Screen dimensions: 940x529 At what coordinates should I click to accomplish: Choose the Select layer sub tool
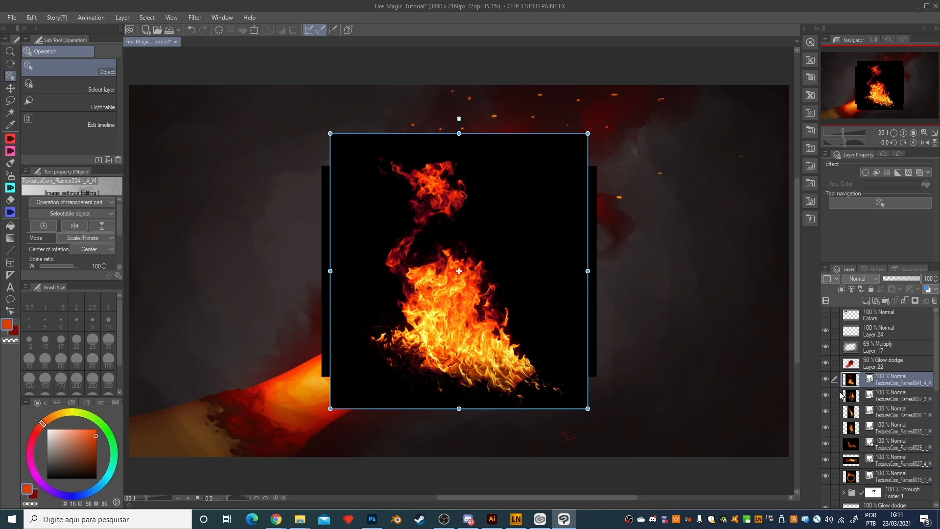click(x=69, y=85)
